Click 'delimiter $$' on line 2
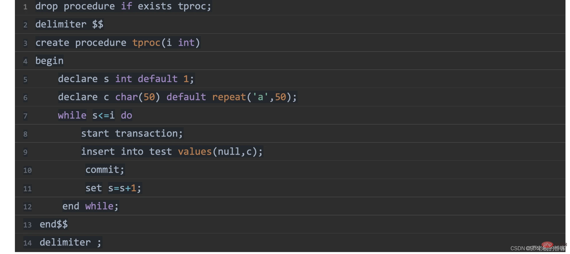 click(x=69, y=24)
